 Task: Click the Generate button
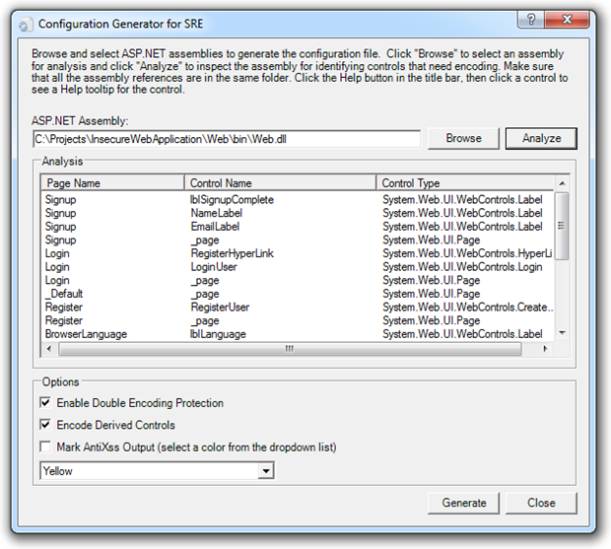pos(463,503)
